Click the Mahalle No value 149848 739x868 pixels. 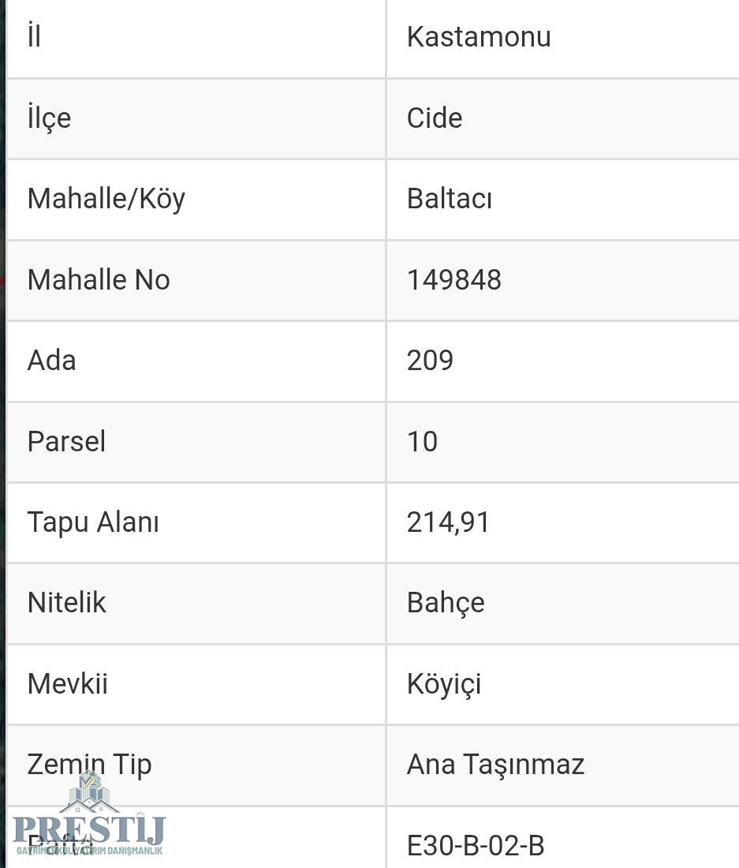click(454, 280)
